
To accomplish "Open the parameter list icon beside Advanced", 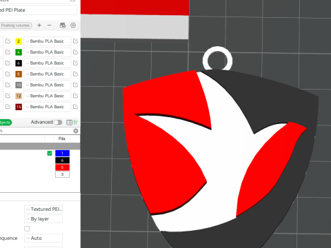I will 69,123.
